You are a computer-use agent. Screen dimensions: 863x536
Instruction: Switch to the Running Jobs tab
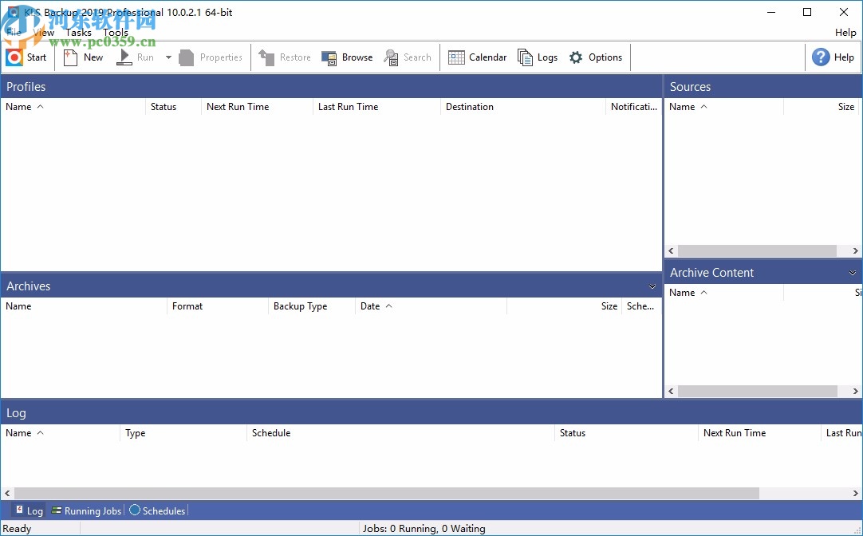pyautogui.click(x=86, y=510)
